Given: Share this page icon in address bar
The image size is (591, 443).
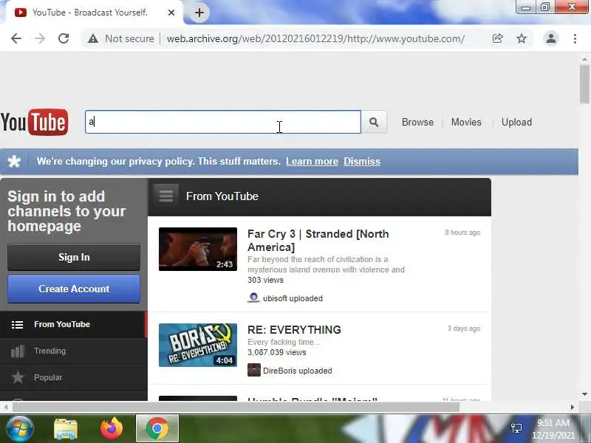Looking at the screenshot, I should (x=497, y=38).
